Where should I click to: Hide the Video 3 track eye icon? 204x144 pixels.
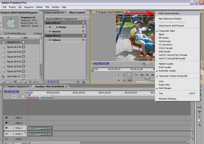coord(6,118)
